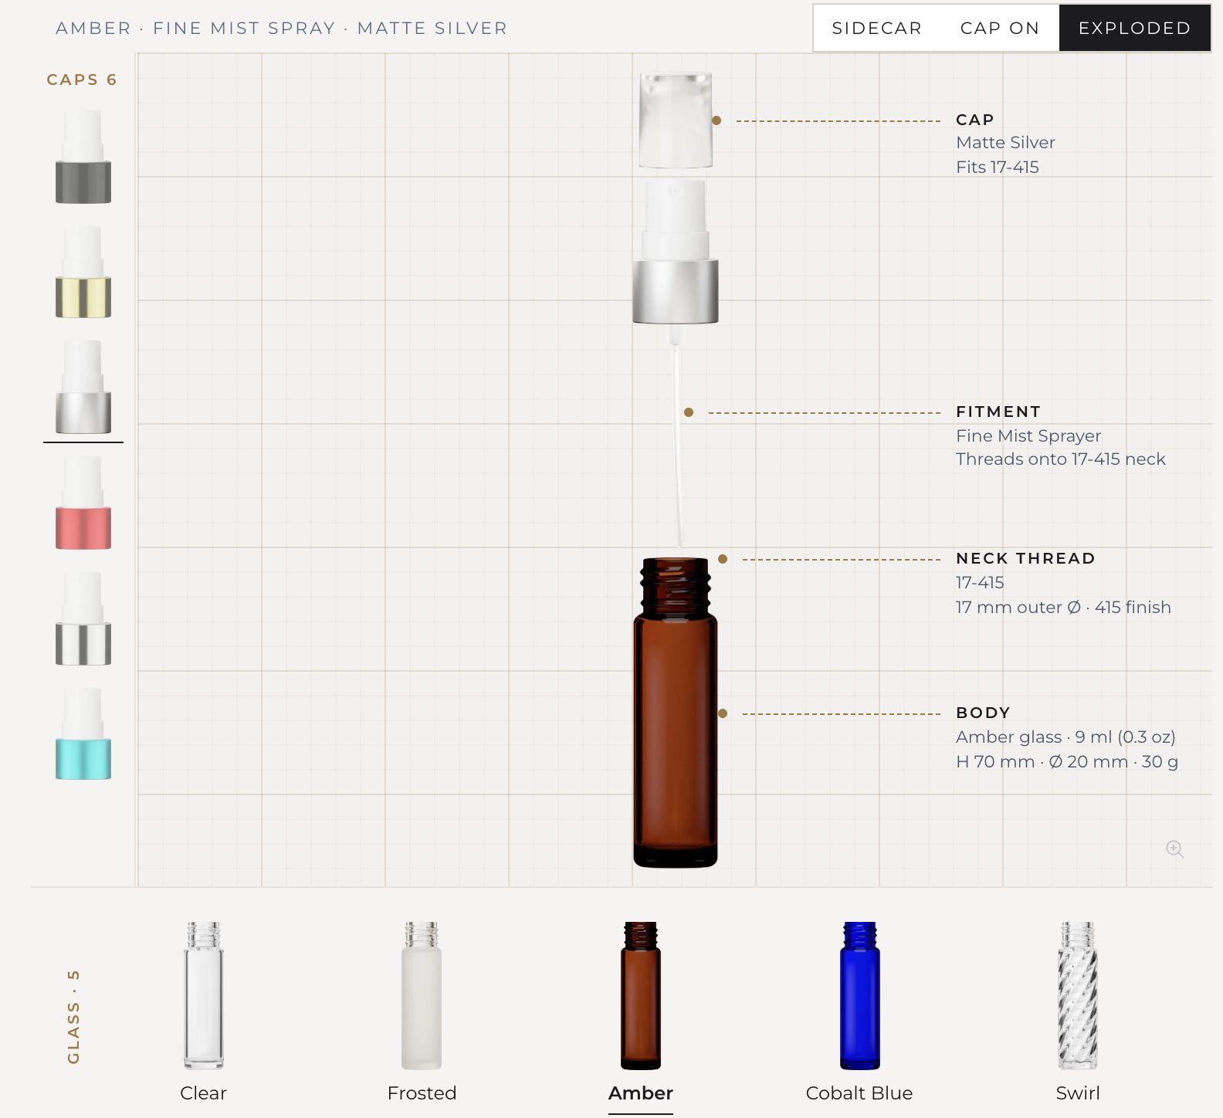The image size is (1223, 1118).
Task: Click the 'Threads onto 17-415 neck' text
Action: (1060, 459)
